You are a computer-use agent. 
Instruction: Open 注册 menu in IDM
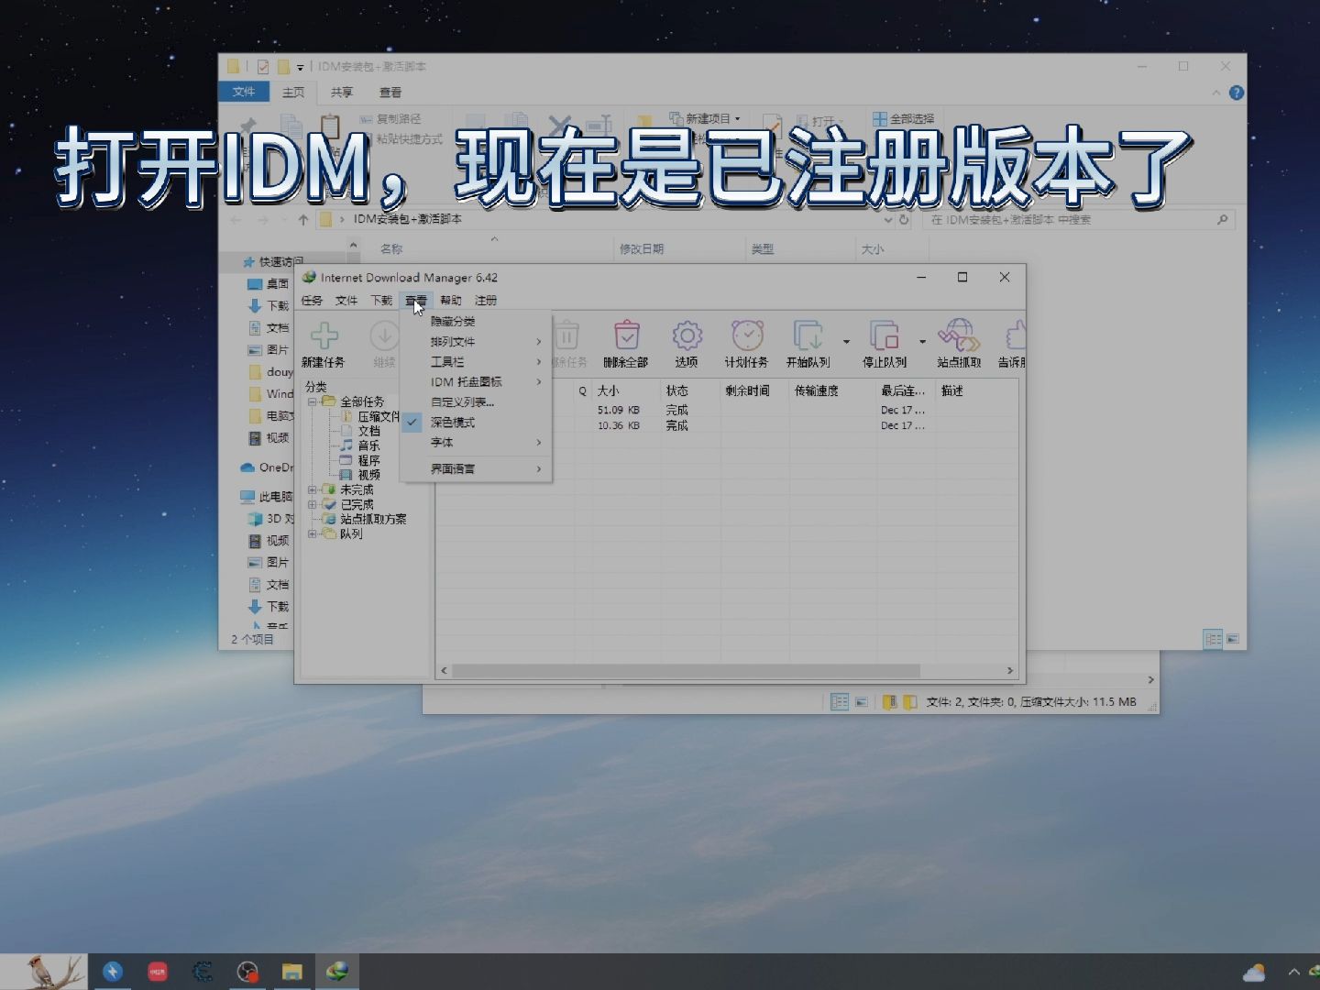coord(486,301)
